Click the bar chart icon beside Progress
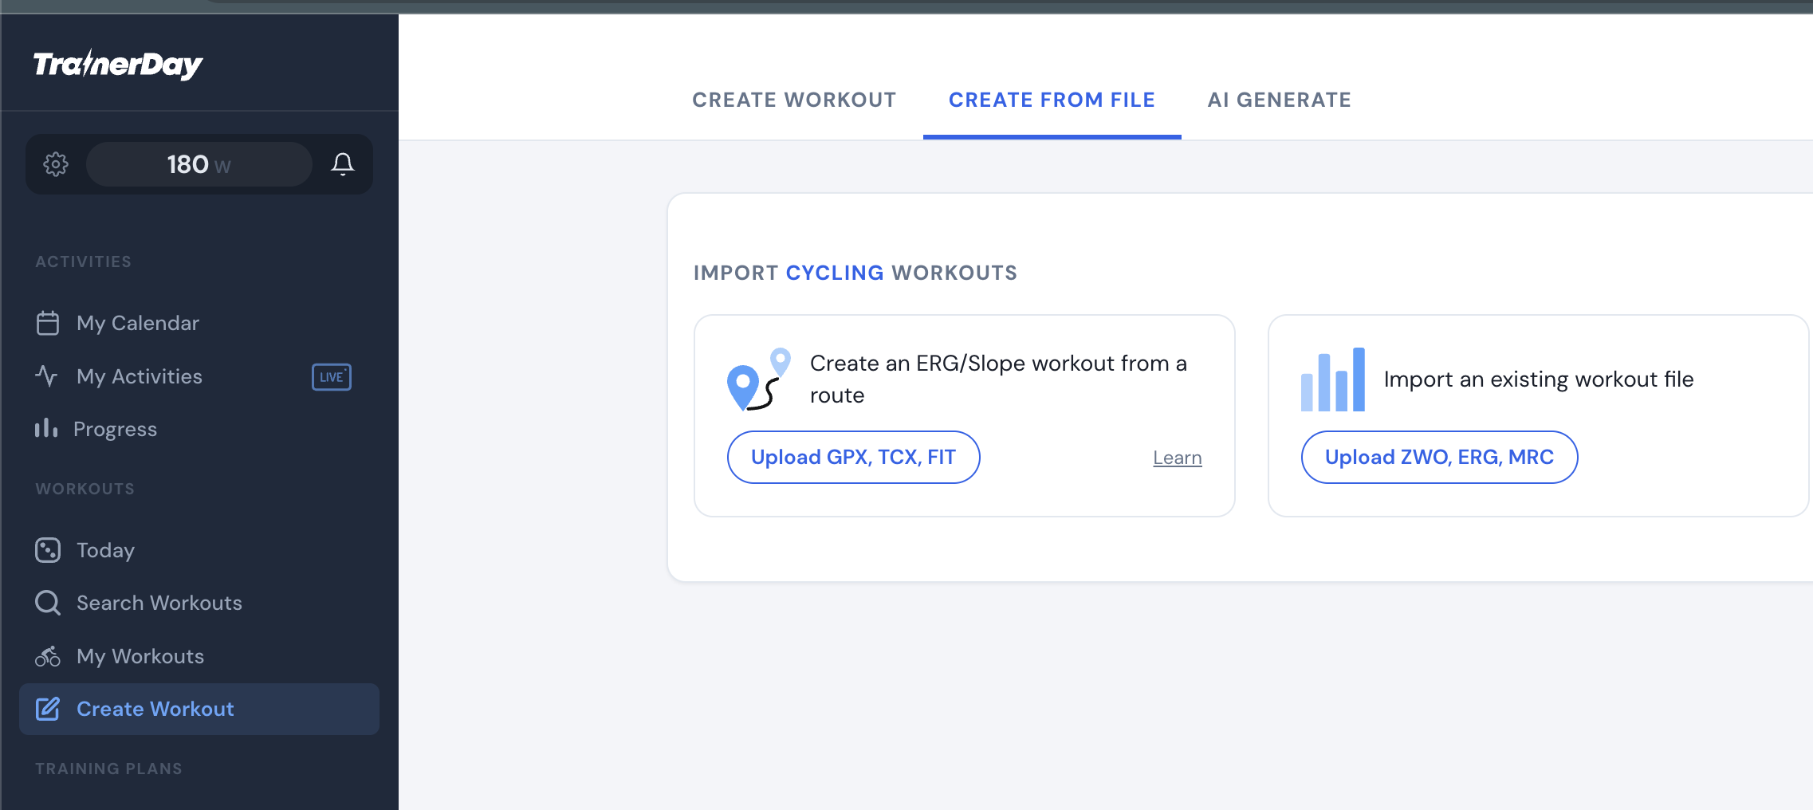Viewport: 1813px width, 810px height. 46,428
